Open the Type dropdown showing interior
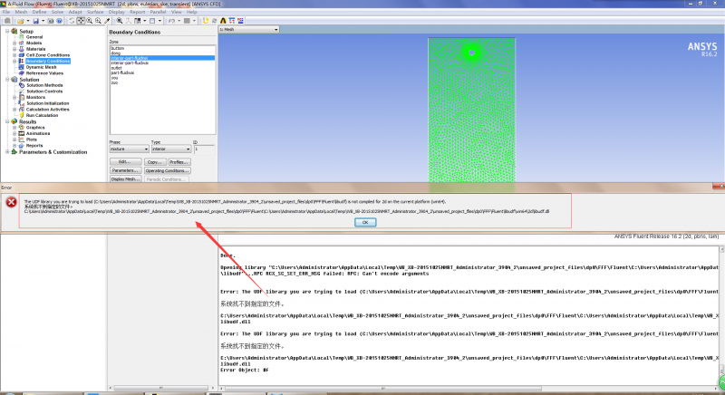The height and width of the screenshot is (395, 725). click(171, 149)
